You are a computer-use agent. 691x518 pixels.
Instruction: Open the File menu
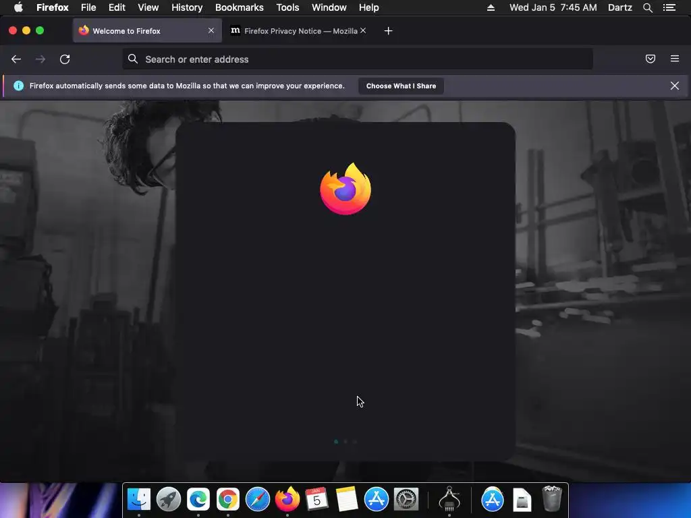point(88,7)
